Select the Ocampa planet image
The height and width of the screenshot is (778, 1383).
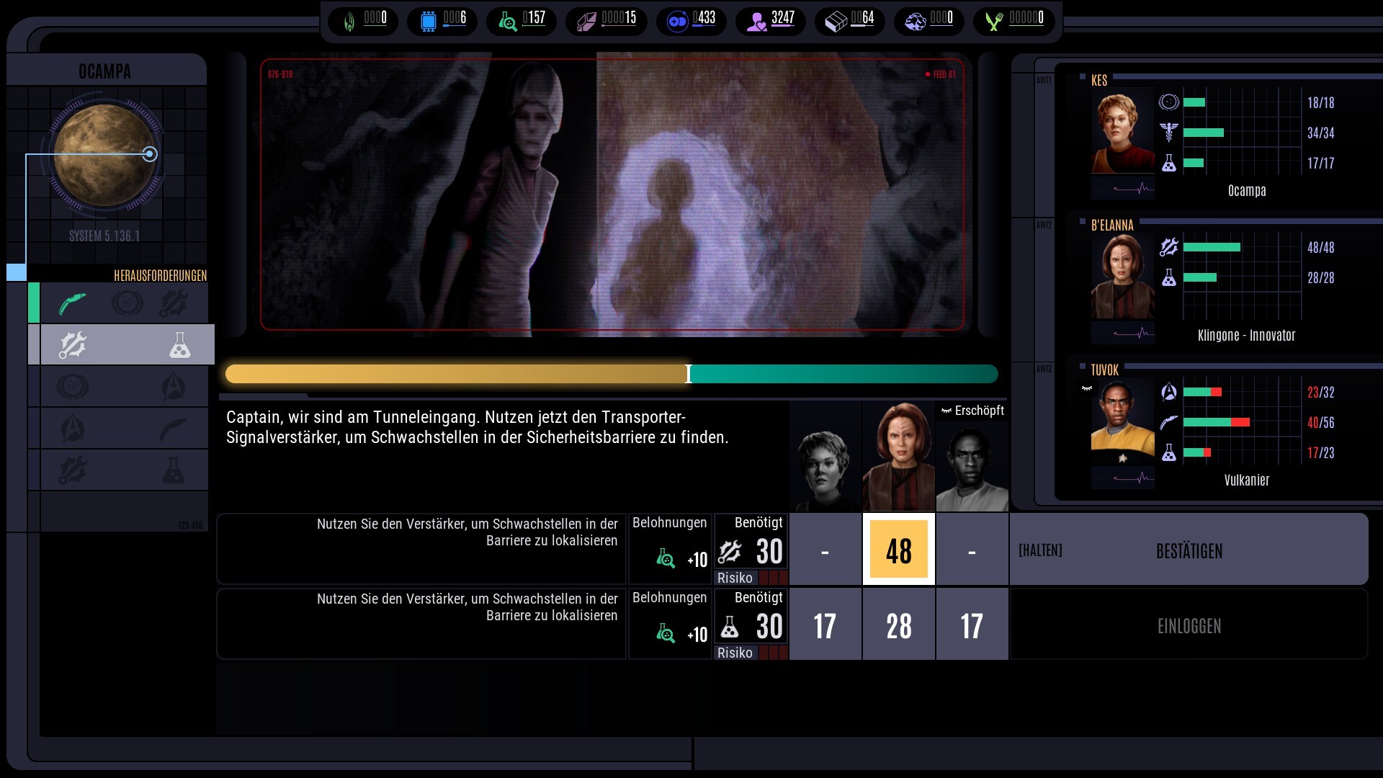click(x=105, y=156)
